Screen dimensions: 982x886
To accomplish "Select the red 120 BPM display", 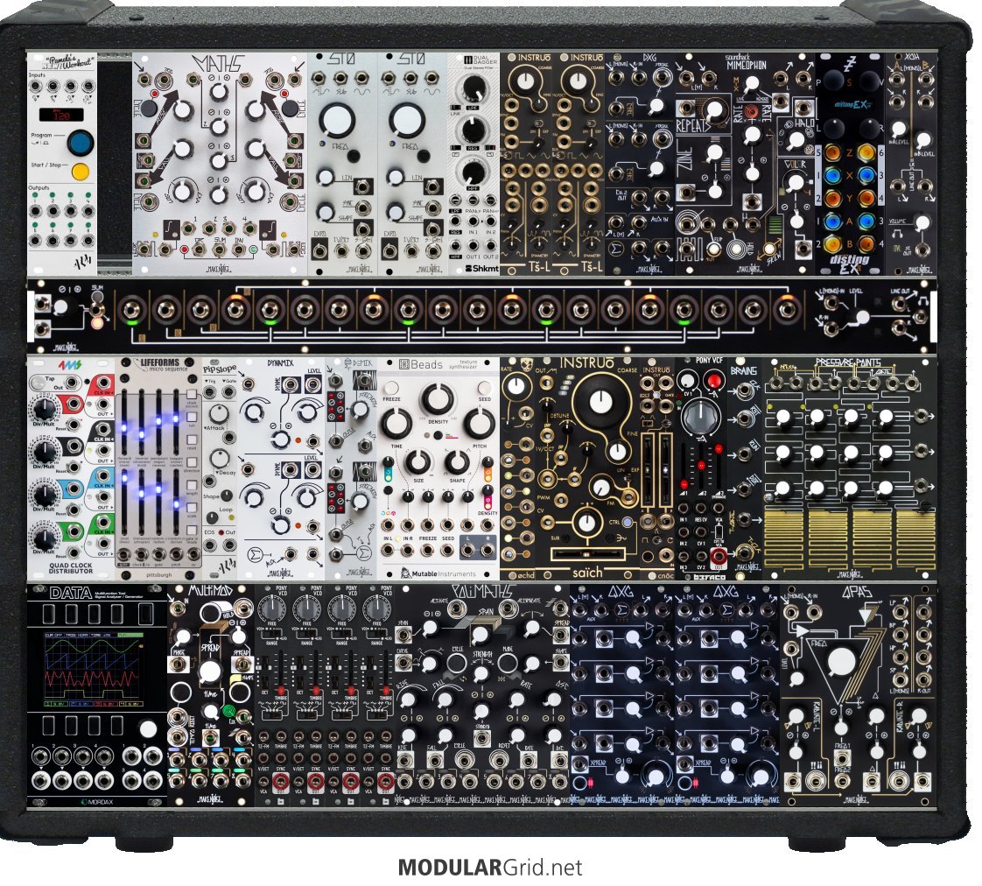I will 60,116.
